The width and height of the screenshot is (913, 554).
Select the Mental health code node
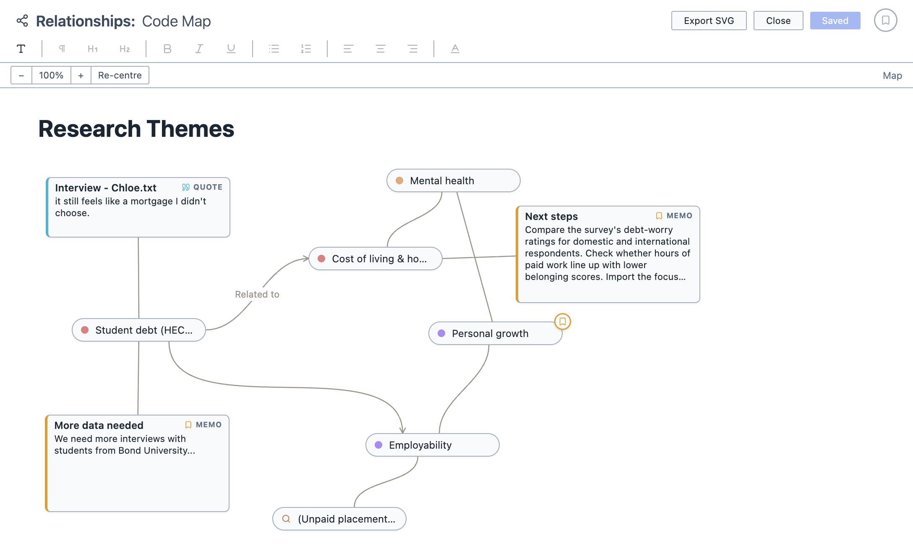454,180
